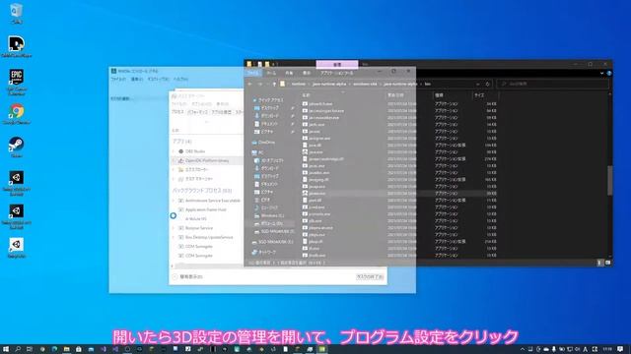Go forward in File Explorer navigation

[x=260, y=84]
